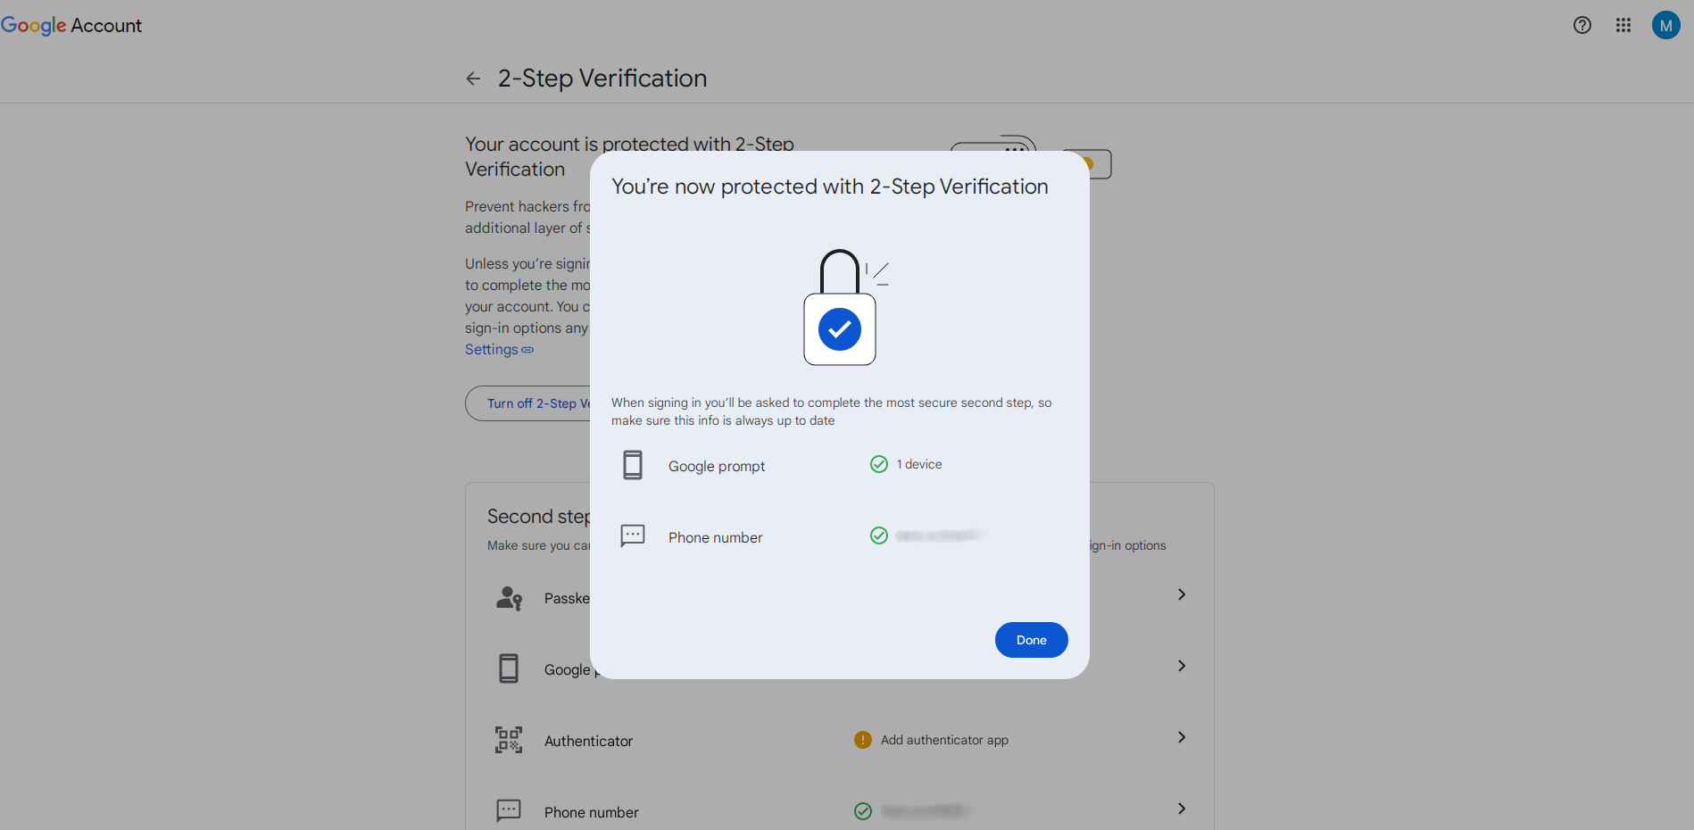
Task: Click Turn off 2-Step Verification button
Action: click(529, 403)
